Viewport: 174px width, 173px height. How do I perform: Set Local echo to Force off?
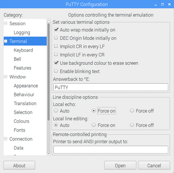(132, 111)
